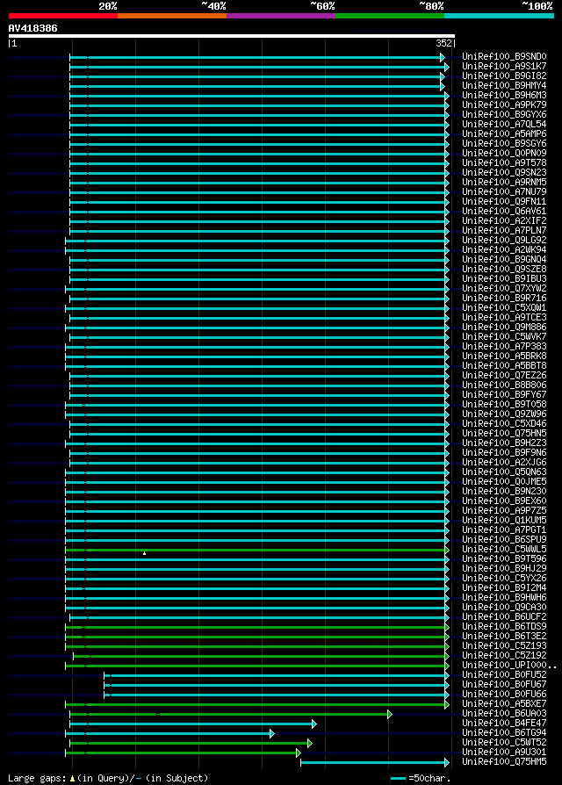This screenshot has width=562, height=785.
Task: Select the UniRef100_B9I2M4 label
Action: [x=504, y=587]
